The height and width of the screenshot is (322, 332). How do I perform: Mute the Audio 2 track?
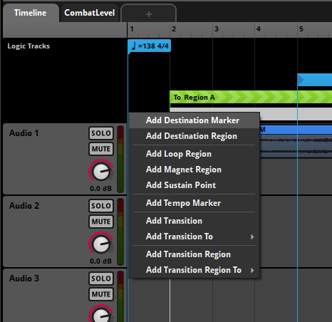click(x=101, y=222)
